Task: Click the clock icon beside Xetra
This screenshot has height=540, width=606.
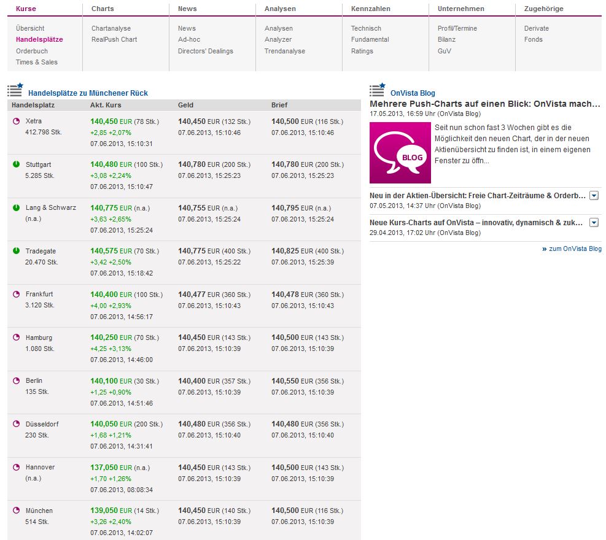Action: [16, 121]
